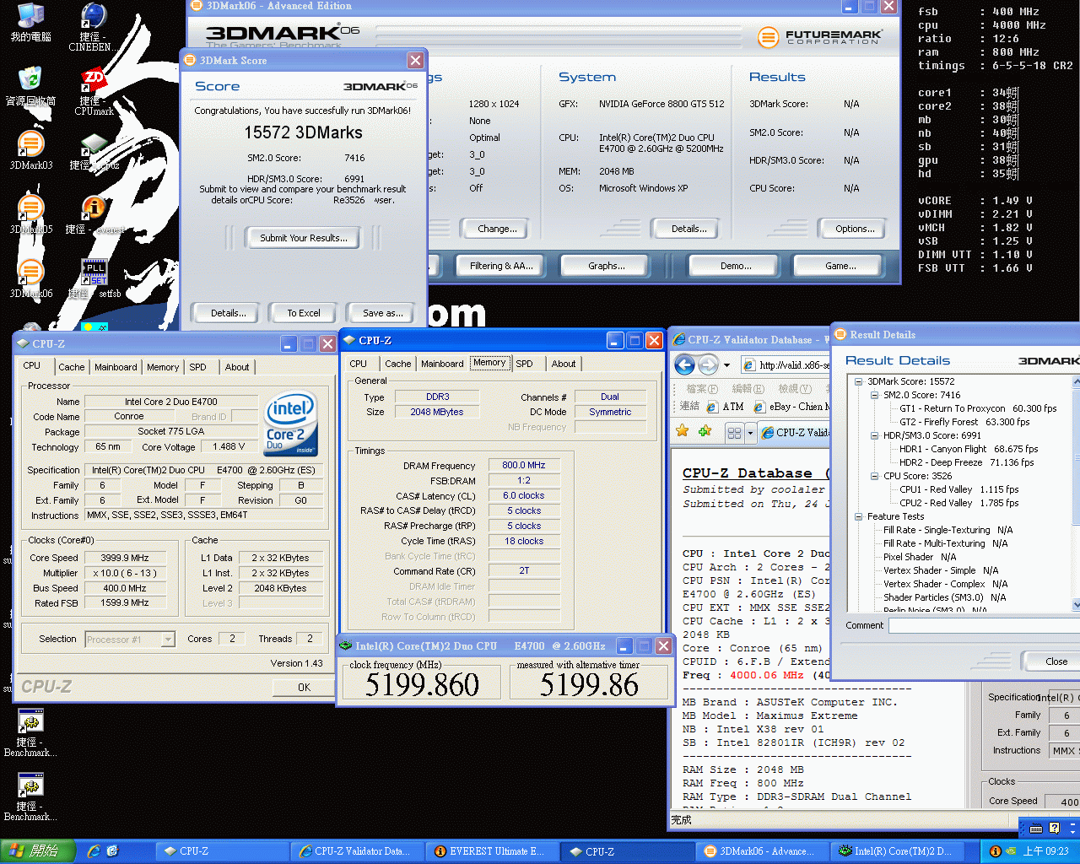
Task: Click the Favorites star icon in browser
Action: [683, 431]
